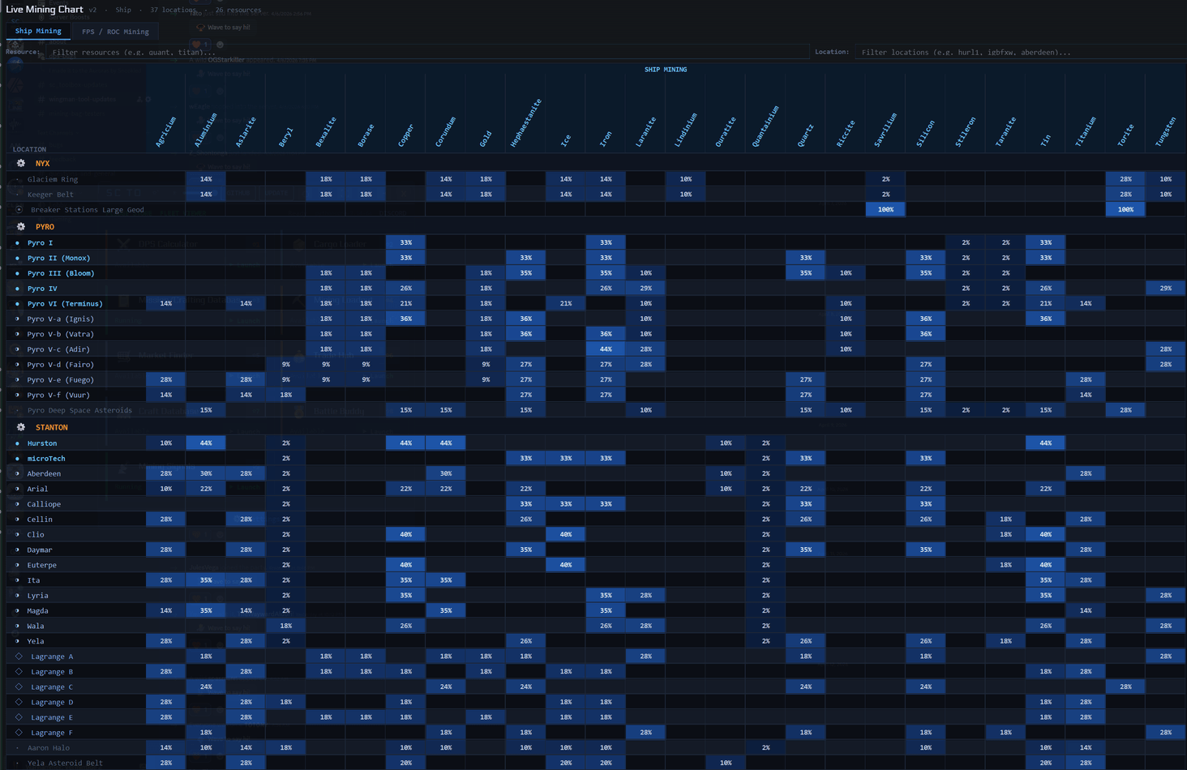Click the gear icon beside NYX
1187x770 pixels.
pos(21,163)
